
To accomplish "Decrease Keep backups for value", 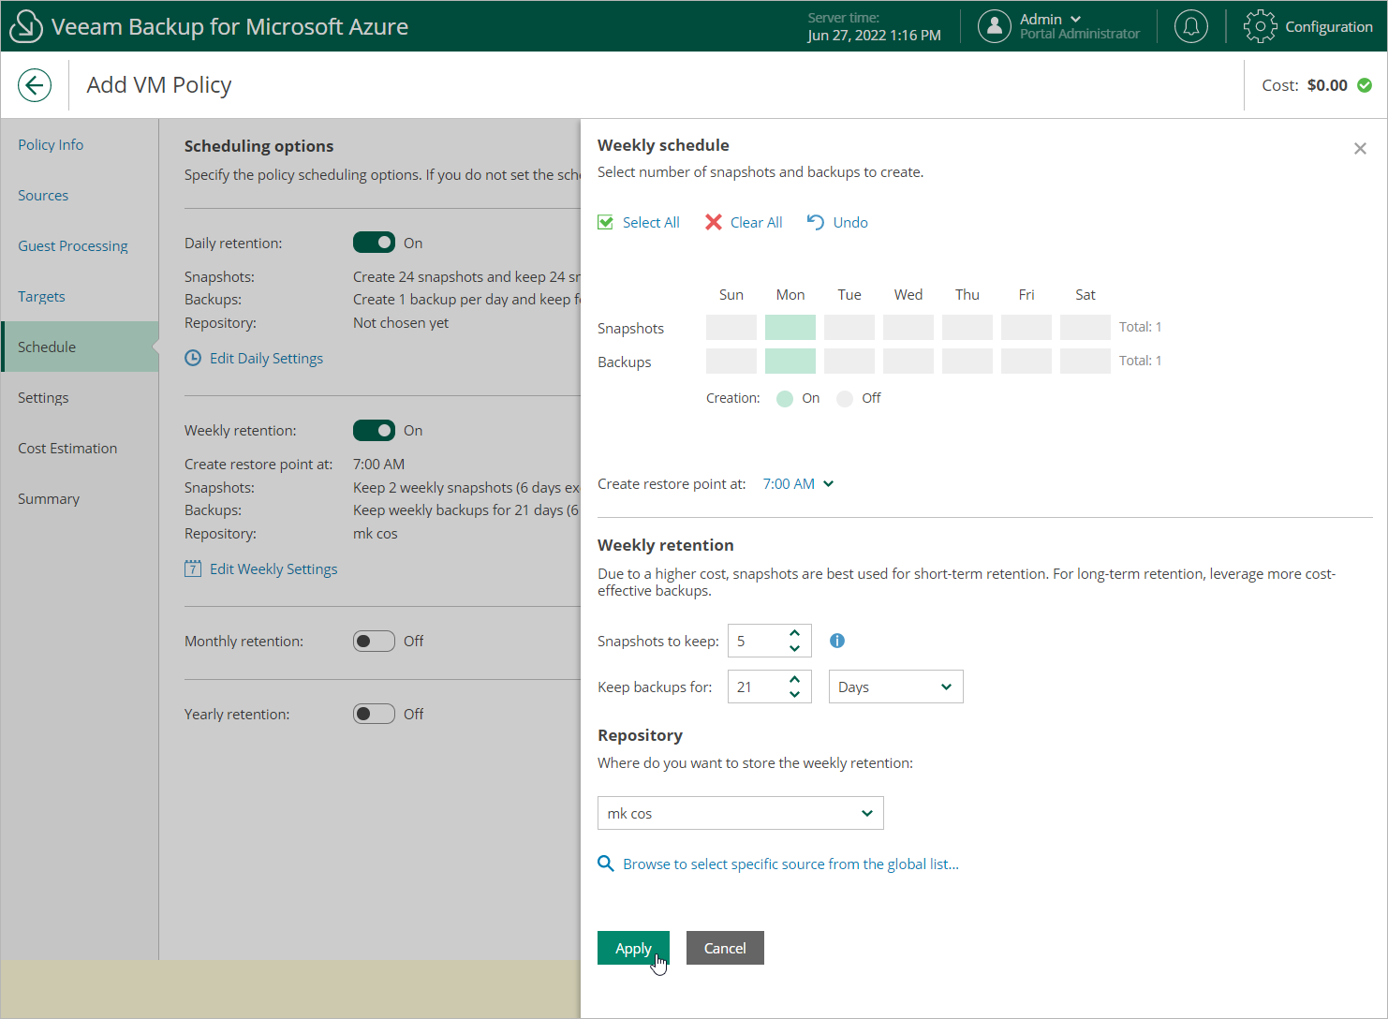I will point(794,694).
